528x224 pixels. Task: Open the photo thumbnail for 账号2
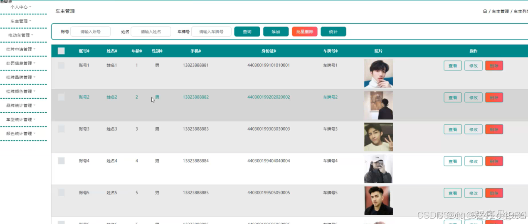pos(378,105)
